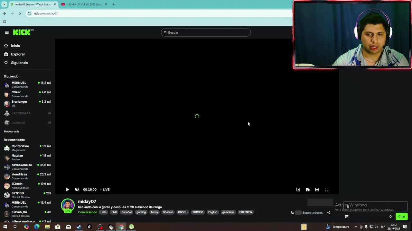The image size is (412, 231).
Task: Open Windows Start menu
Action: (x=5, y=227)
